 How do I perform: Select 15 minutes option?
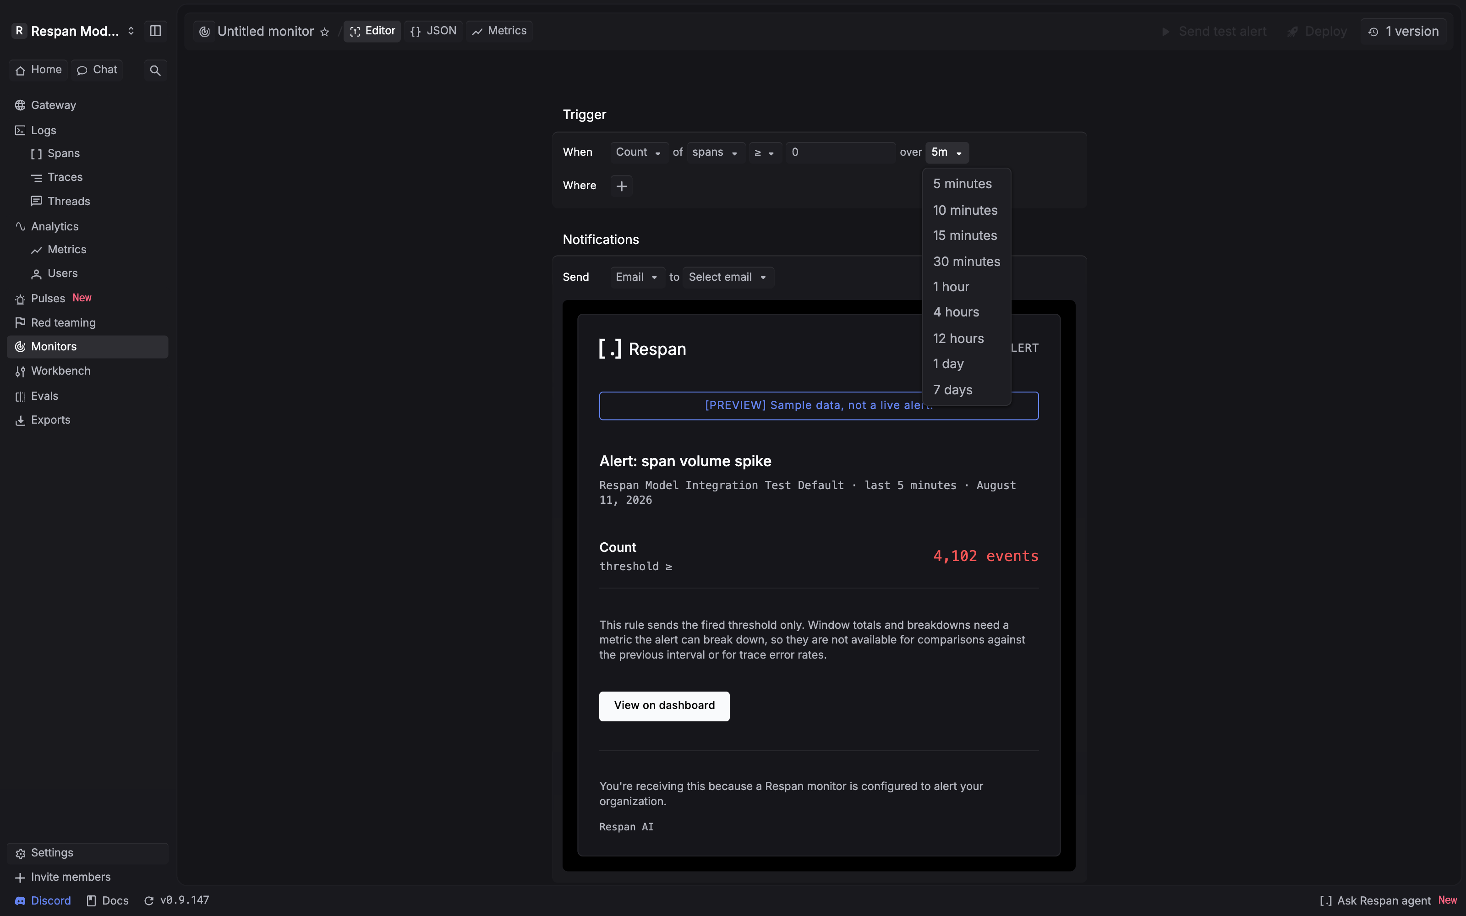(966, 236)
